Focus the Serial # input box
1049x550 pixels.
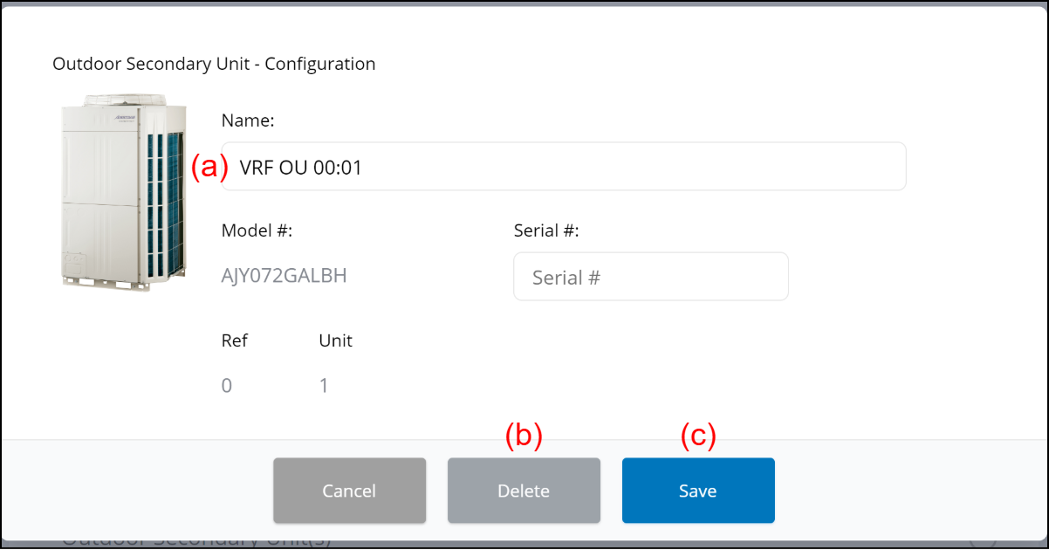point(650,277)
